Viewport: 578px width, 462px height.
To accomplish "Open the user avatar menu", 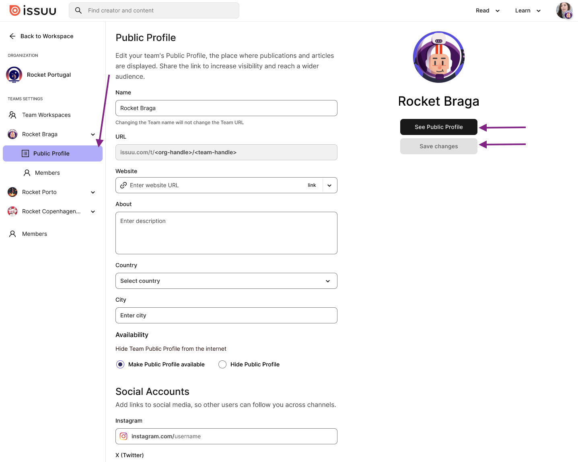I will click(564, 10).
